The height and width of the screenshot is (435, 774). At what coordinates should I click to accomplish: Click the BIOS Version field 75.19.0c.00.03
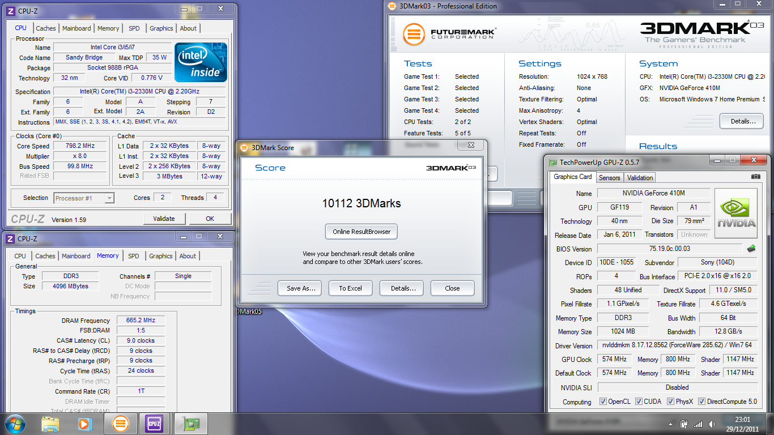point(669,249)
